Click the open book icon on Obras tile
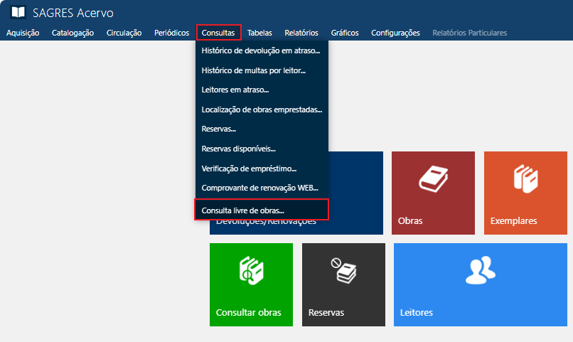 [x=432, y=179]
